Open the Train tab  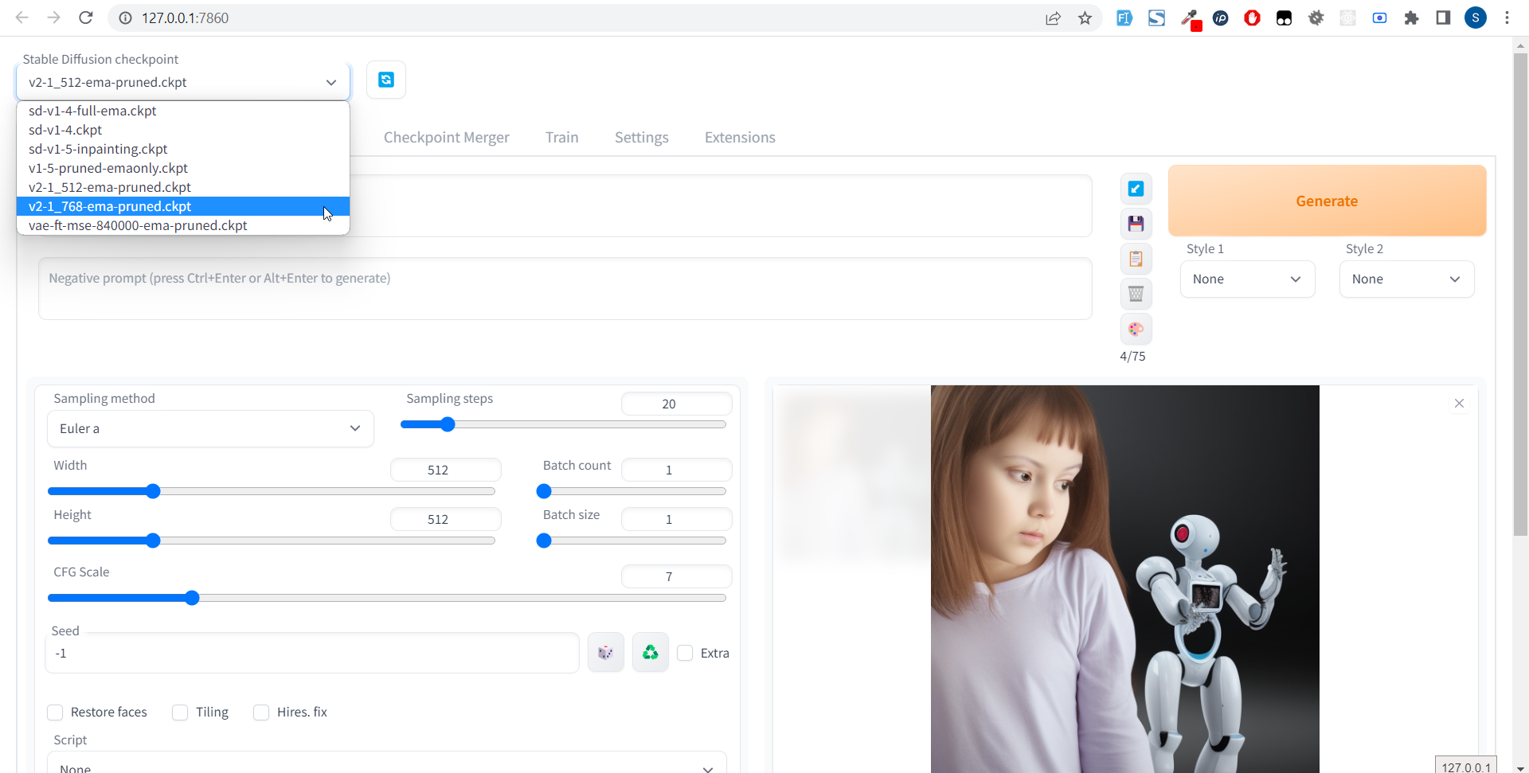561,137
